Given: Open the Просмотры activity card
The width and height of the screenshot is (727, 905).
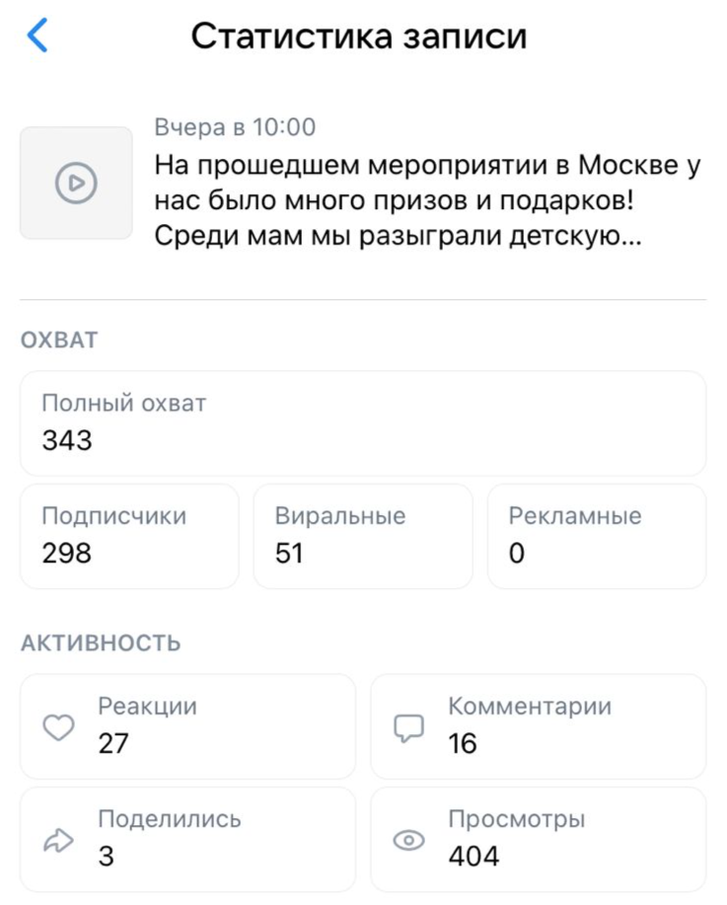Looking at the screenshot, I should coord(538,839).
